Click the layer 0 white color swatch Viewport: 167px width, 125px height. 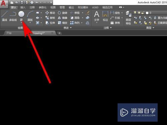point(147,13)
